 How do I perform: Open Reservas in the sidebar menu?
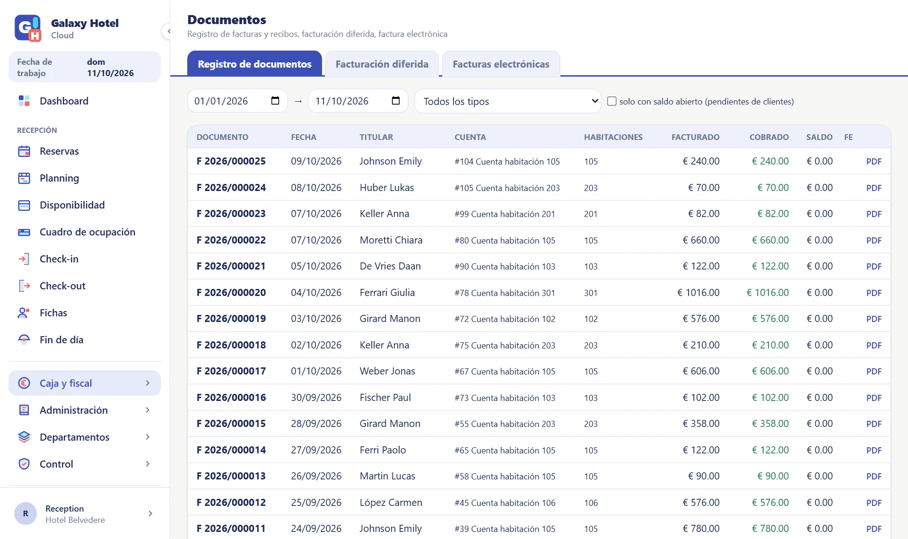pos(85,151)
